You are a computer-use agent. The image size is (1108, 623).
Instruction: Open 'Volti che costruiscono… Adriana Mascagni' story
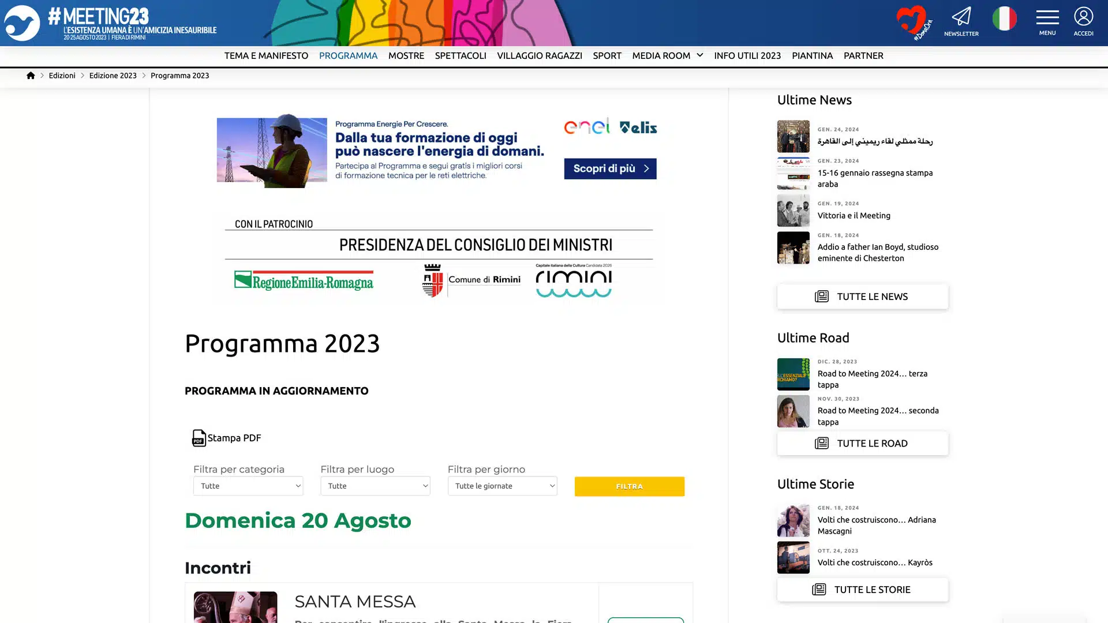pos(877,526)
